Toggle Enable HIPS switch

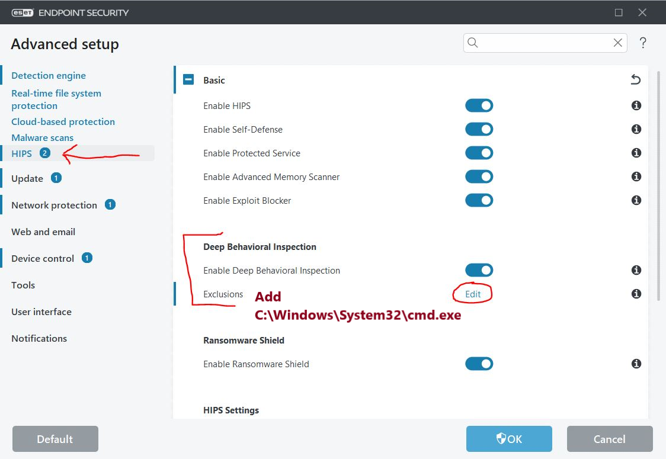pos(479,105)
